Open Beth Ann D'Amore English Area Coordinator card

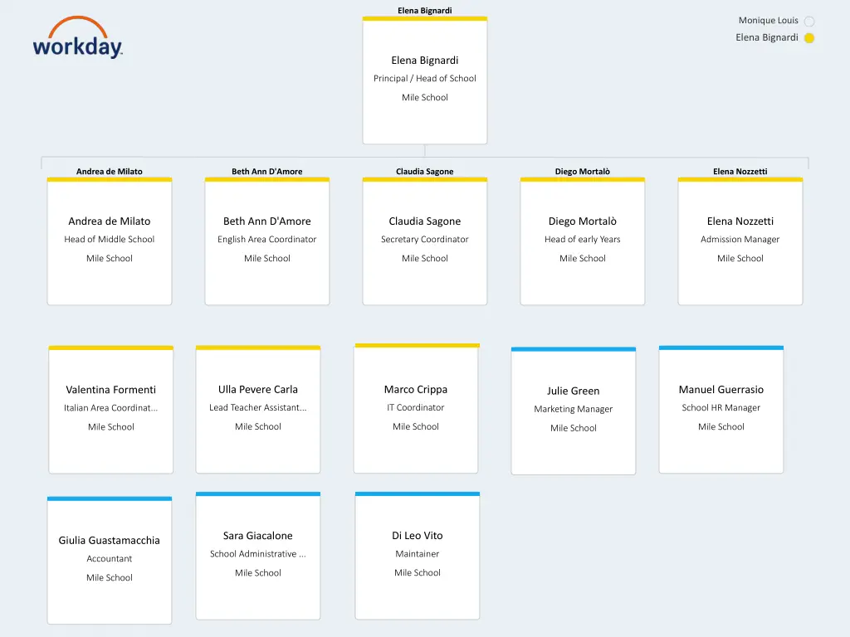[x=267, y=241]
